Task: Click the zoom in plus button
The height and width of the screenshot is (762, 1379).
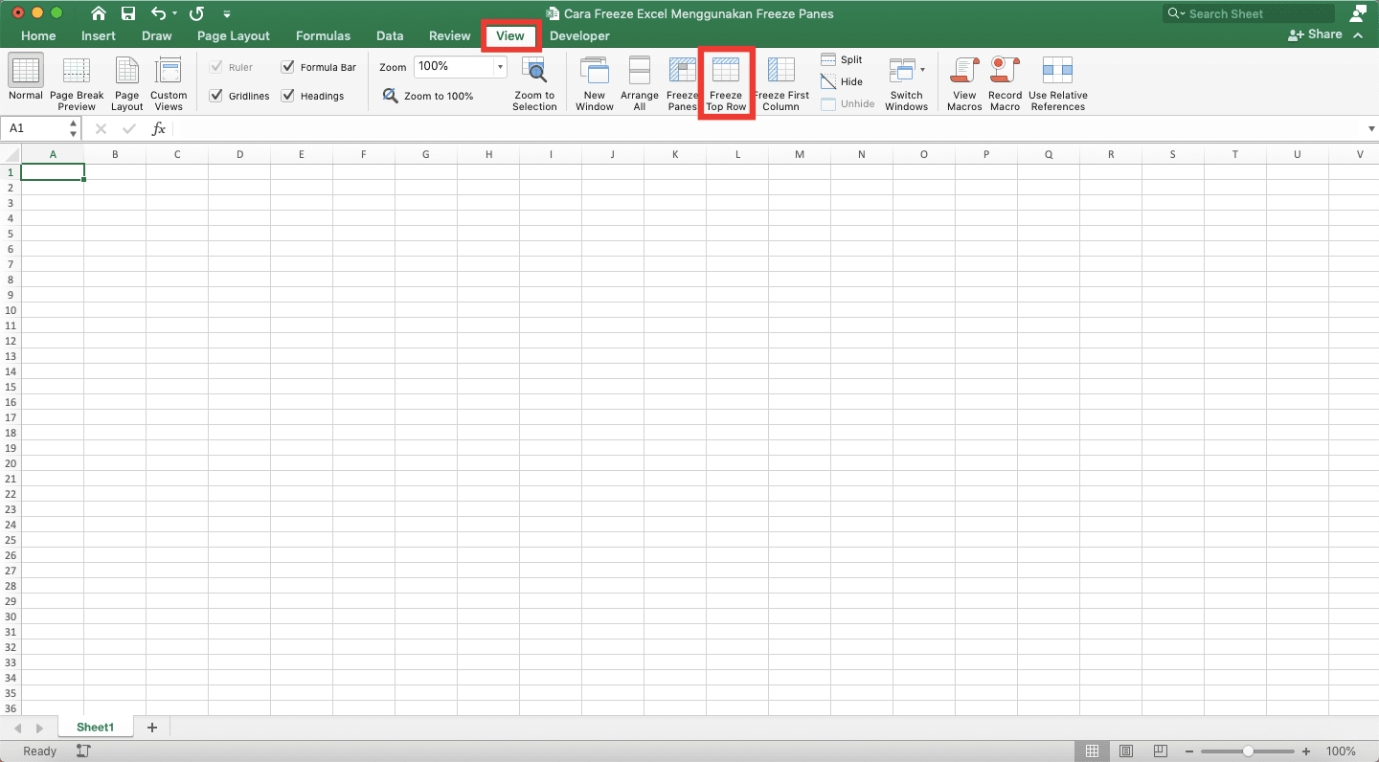Action: coord(1306,751)
